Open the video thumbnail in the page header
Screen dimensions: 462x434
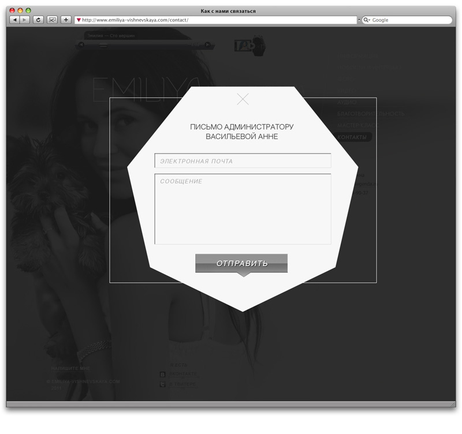[244, 46]
